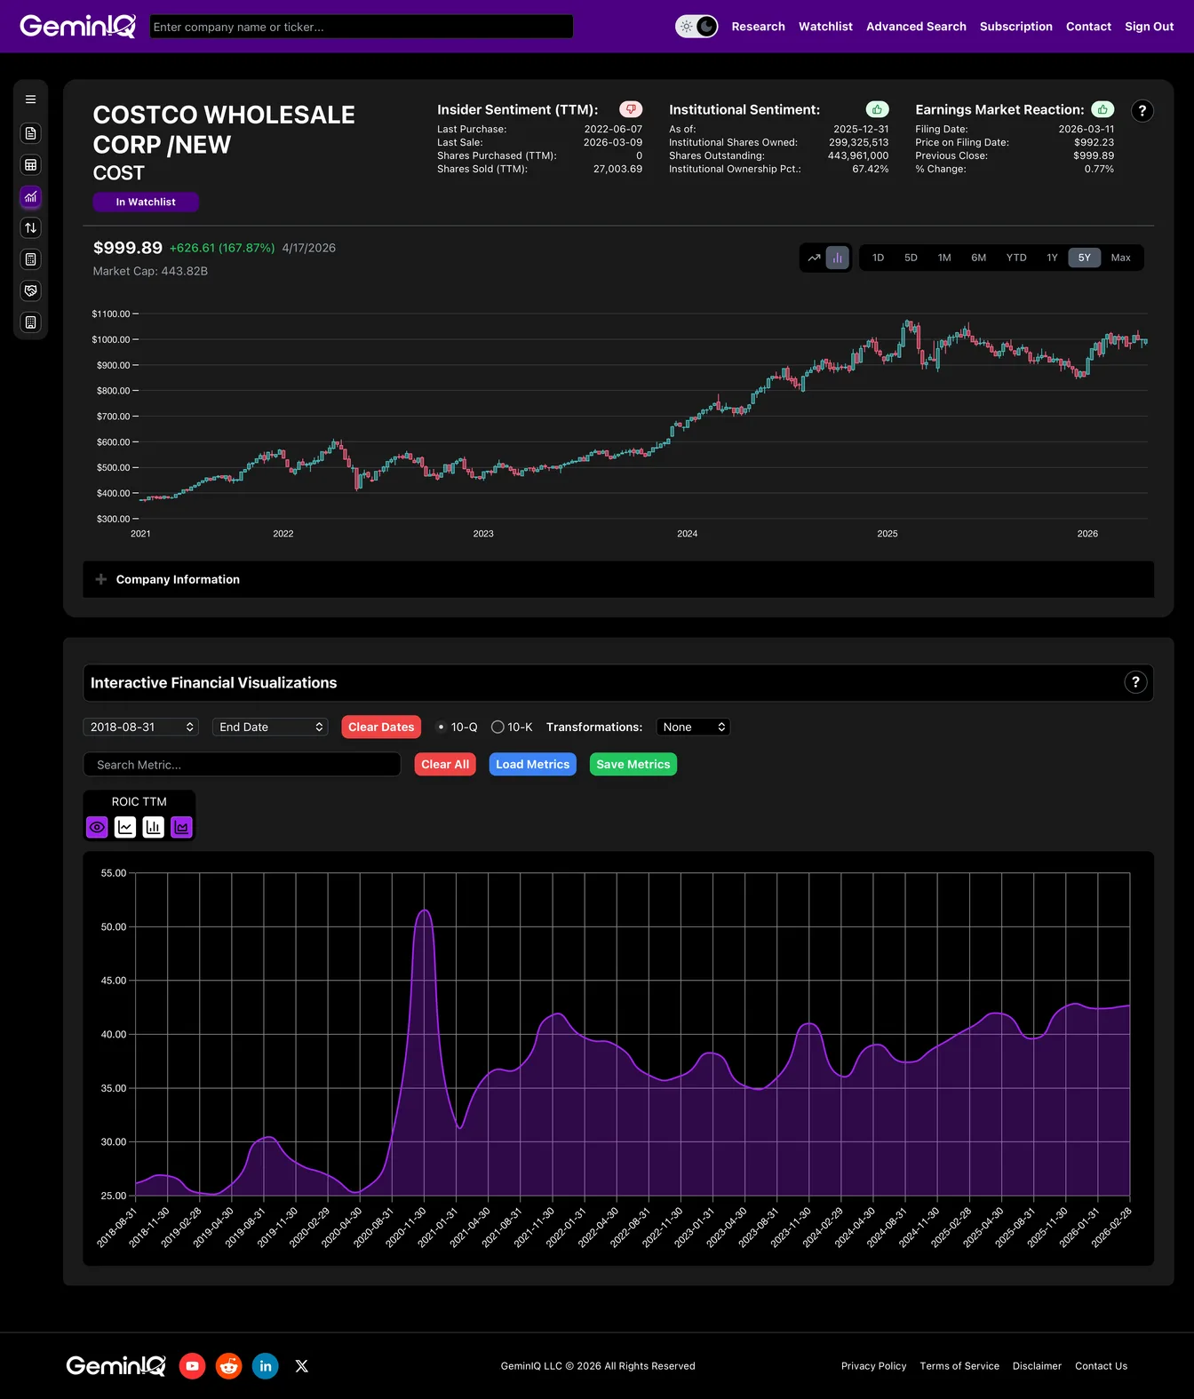1194x1399 pixels.
Task: Select the 1D time range
Action: pyautogui.click(x=878, y=258)
